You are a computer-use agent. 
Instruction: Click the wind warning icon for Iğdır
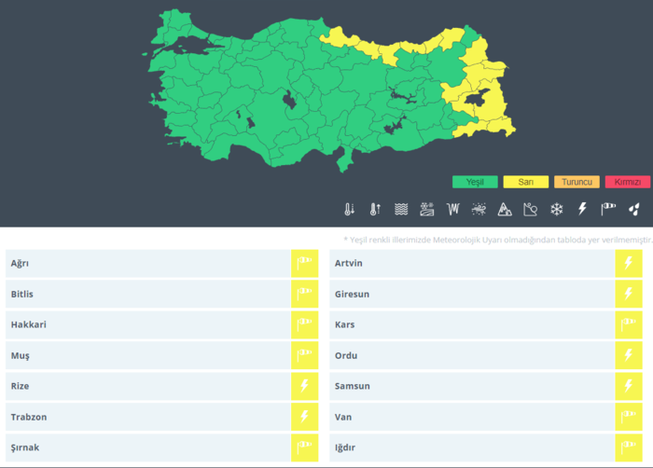pyautogui.click(x=629, y=447)
